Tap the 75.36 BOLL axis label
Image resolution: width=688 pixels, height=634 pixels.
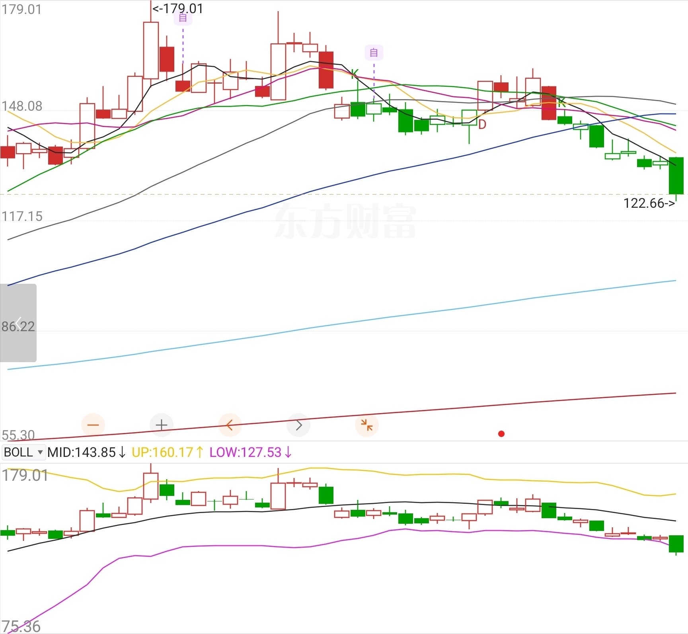click(x=21, y=626)
